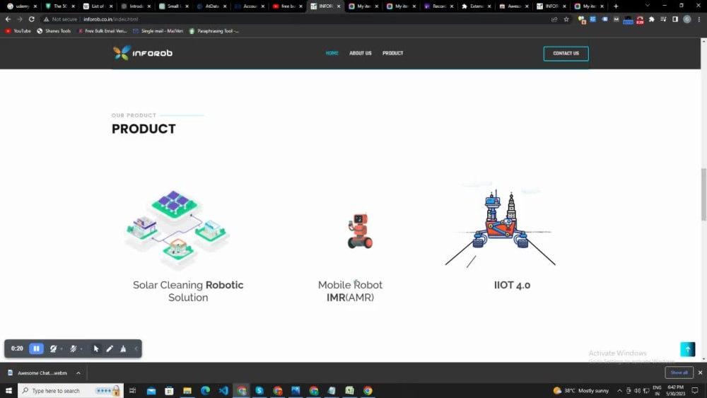Click the Type here to search box
707x398 pixels.
click(70, 390)
